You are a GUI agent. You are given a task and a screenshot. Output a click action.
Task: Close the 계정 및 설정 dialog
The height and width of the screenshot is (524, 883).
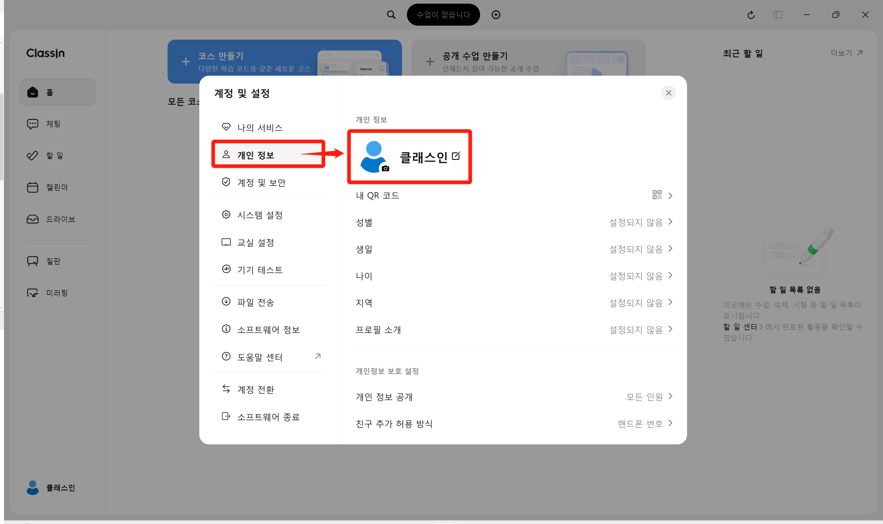tap(668, 93)
